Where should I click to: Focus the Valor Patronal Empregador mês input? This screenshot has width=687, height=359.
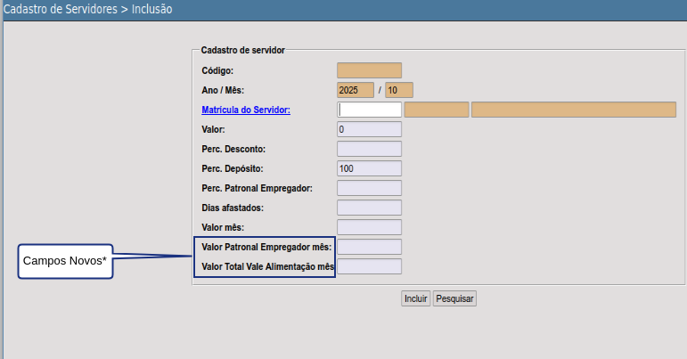click(369, 247)
